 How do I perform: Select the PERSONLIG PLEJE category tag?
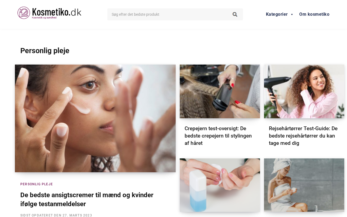point(37,184)
